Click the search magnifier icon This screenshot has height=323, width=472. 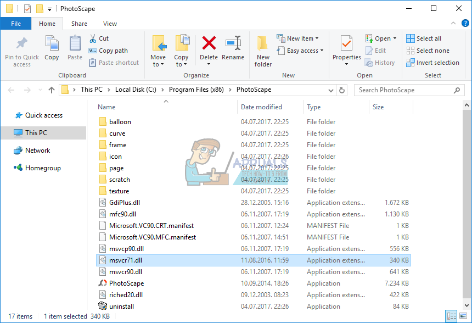(457, 90)
